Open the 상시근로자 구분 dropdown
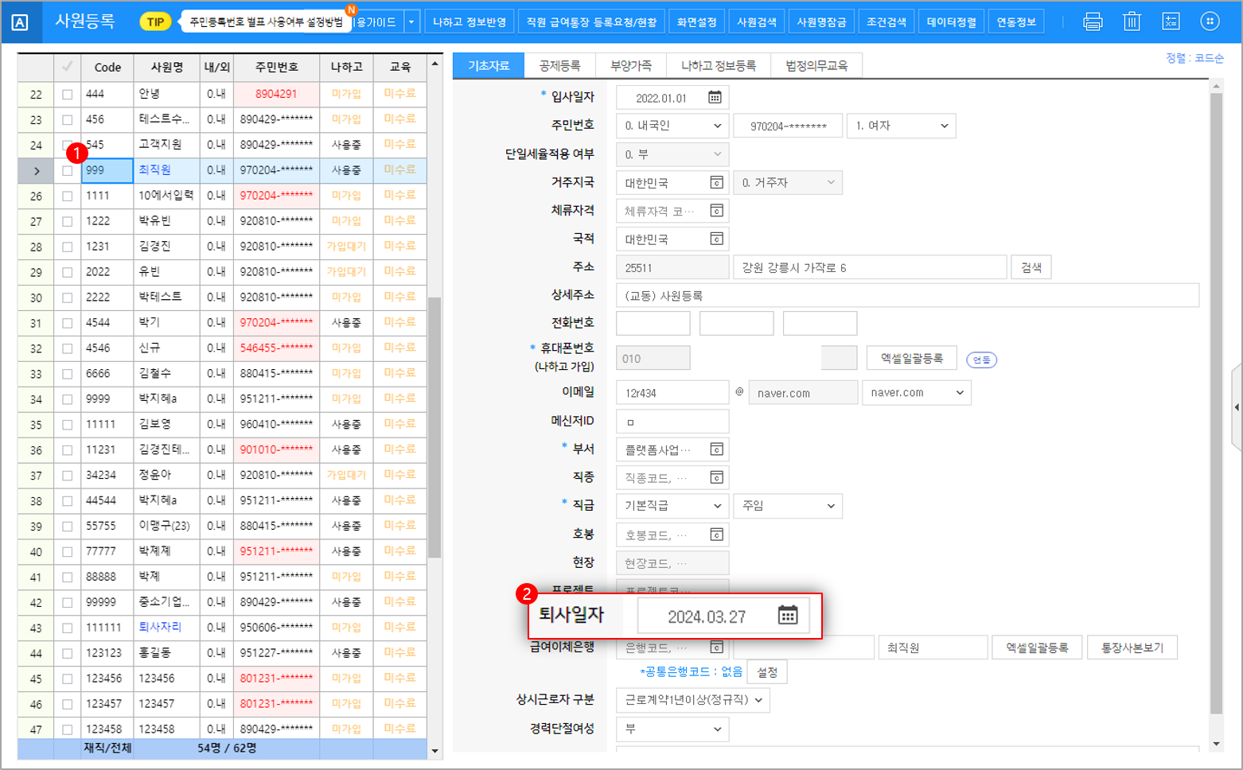 [692, 700]
